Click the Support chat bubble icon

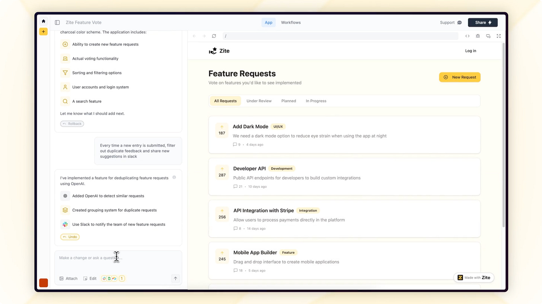point(459,22)
